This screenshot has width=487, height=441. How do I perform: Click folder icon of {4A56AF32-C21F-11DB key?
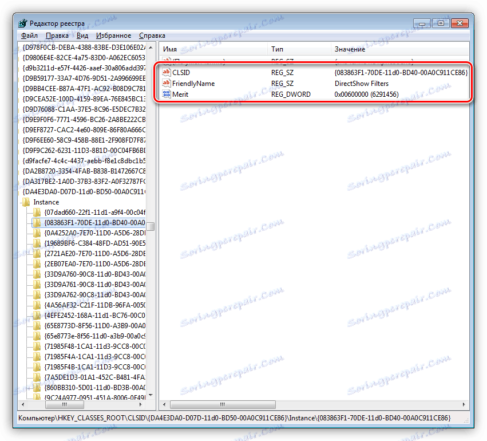pyautogui.click(x=37, y=305)
